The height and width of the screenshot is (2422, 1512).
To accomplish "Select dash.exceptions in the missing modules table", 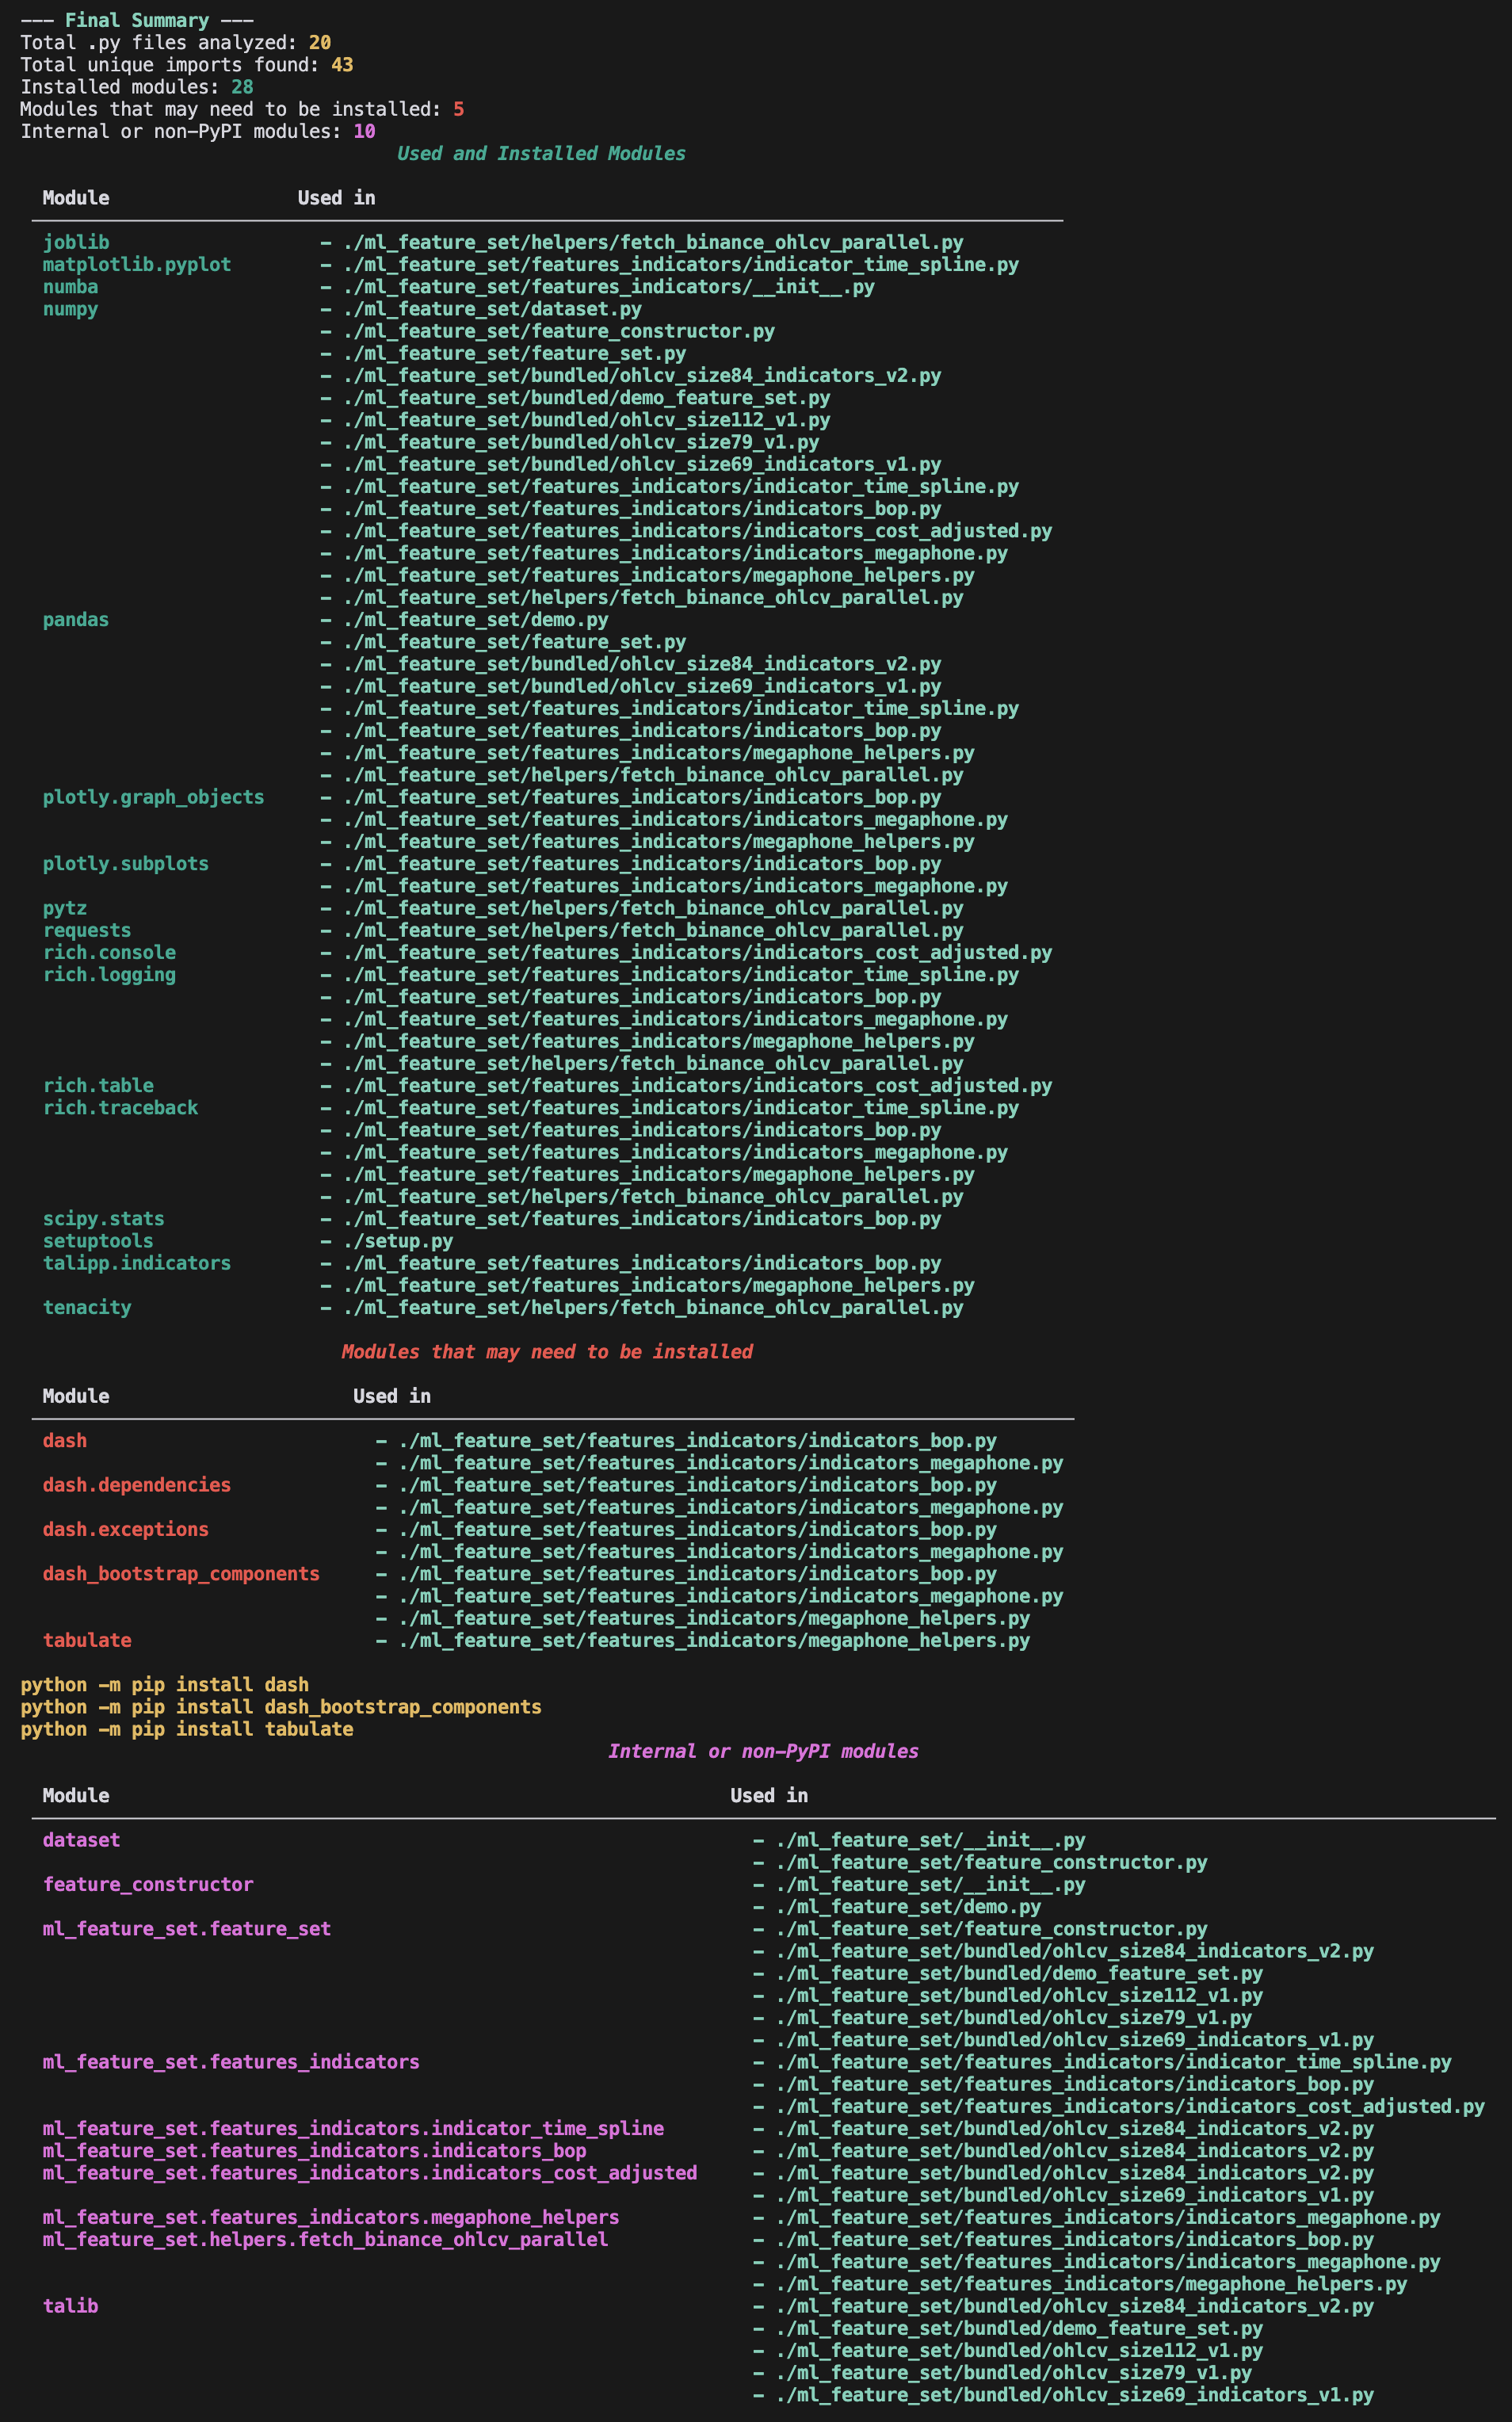I will pos(125,1529).
